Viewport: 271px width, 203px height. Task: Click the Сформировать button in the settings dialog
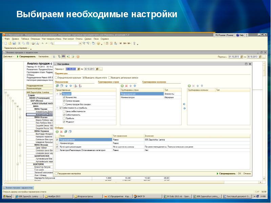[227, 173]
